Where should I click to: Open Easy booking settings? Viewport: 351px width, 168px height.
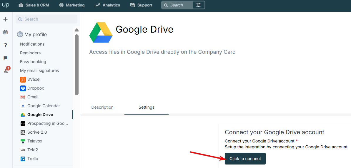[x=33, y=62]
